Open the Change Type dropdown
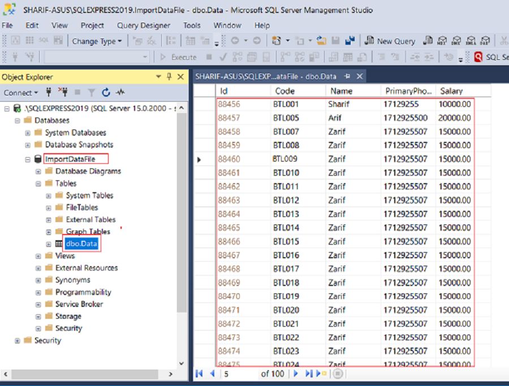 coord(97,41)
